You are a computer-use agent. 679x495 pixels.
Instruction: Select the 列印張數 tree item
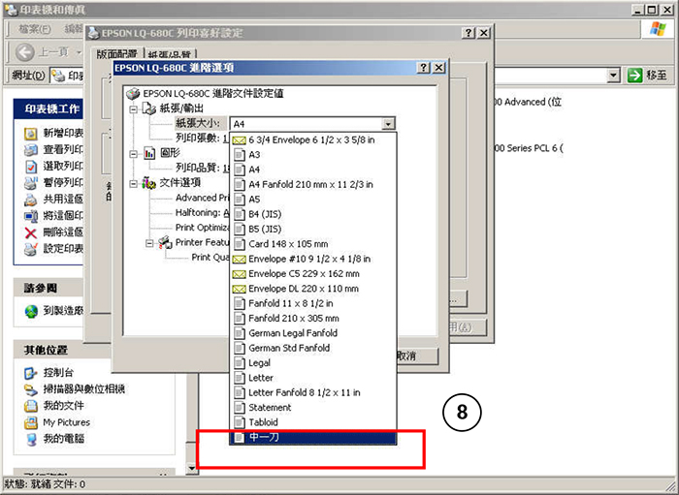(202, 138)
